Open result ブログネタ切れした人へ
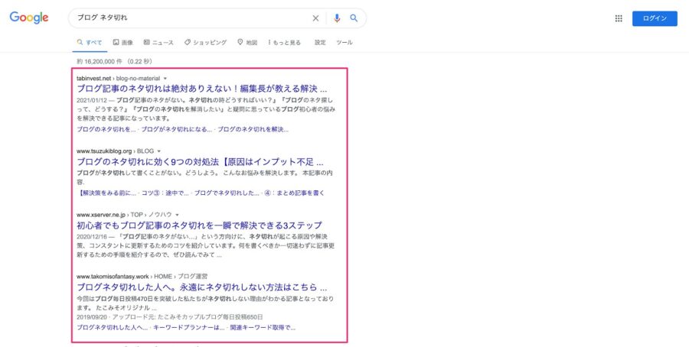This screenshot has height=347, width=689. coord(201,287)
